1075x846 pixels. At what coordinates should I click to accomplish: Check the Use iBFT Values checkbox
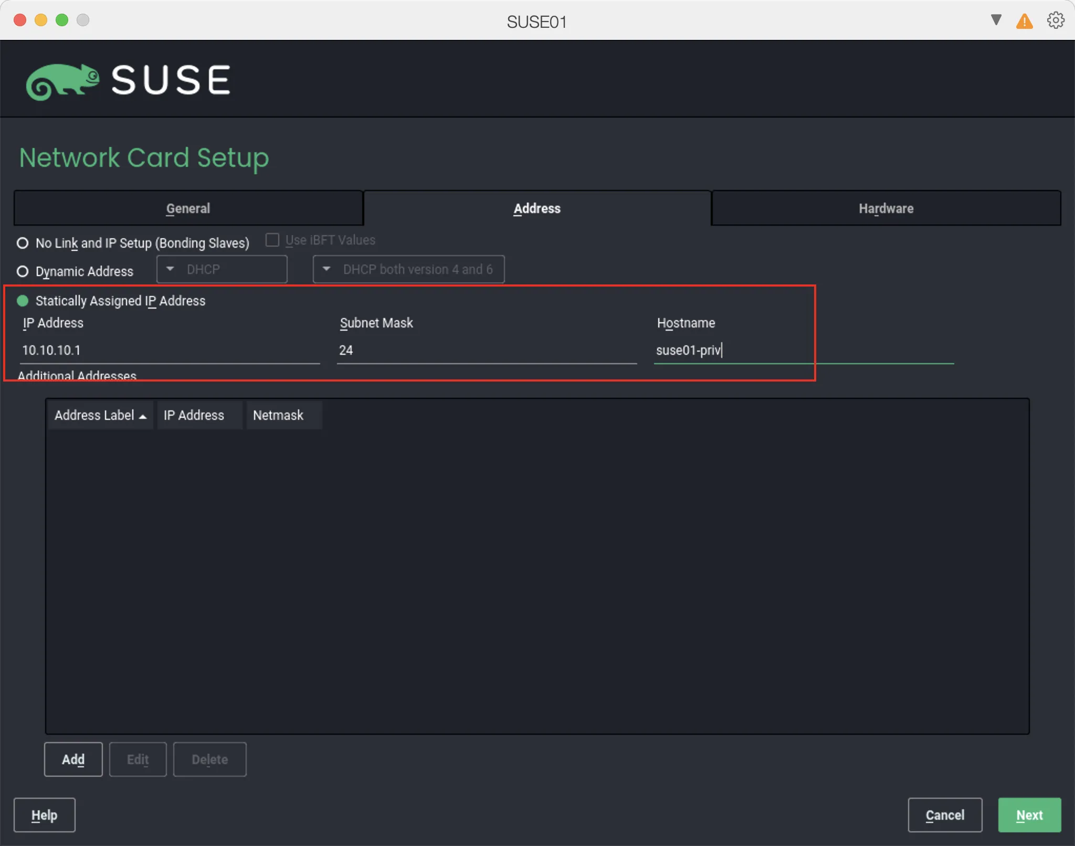tap(272, 240)
